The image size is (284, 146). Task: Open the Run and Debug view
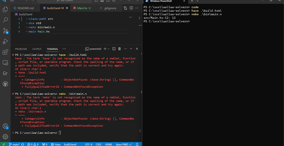coord(5,42)
